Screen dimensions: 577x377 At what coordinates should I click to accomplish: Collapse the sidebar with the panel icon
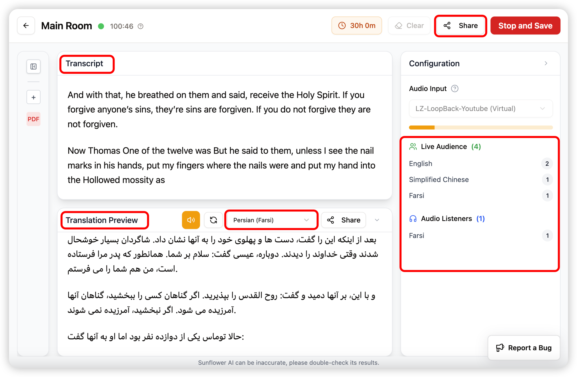tap(33, 66)
